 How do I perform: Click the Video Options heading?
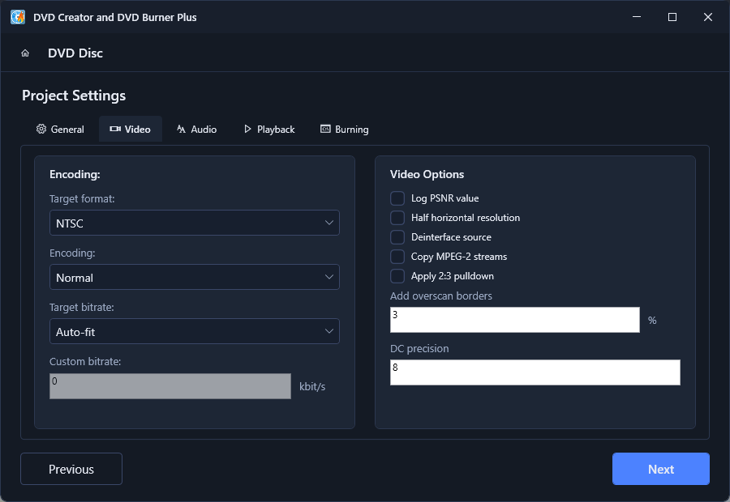tap(427, 174)
